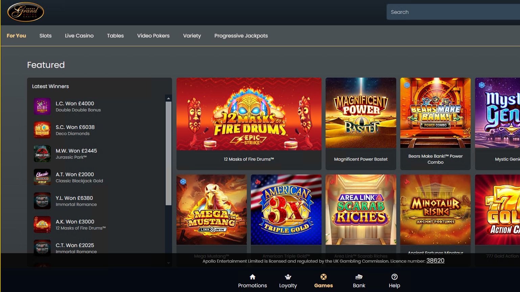Click 'A.K. Won £3000' entry

[75, 221]
